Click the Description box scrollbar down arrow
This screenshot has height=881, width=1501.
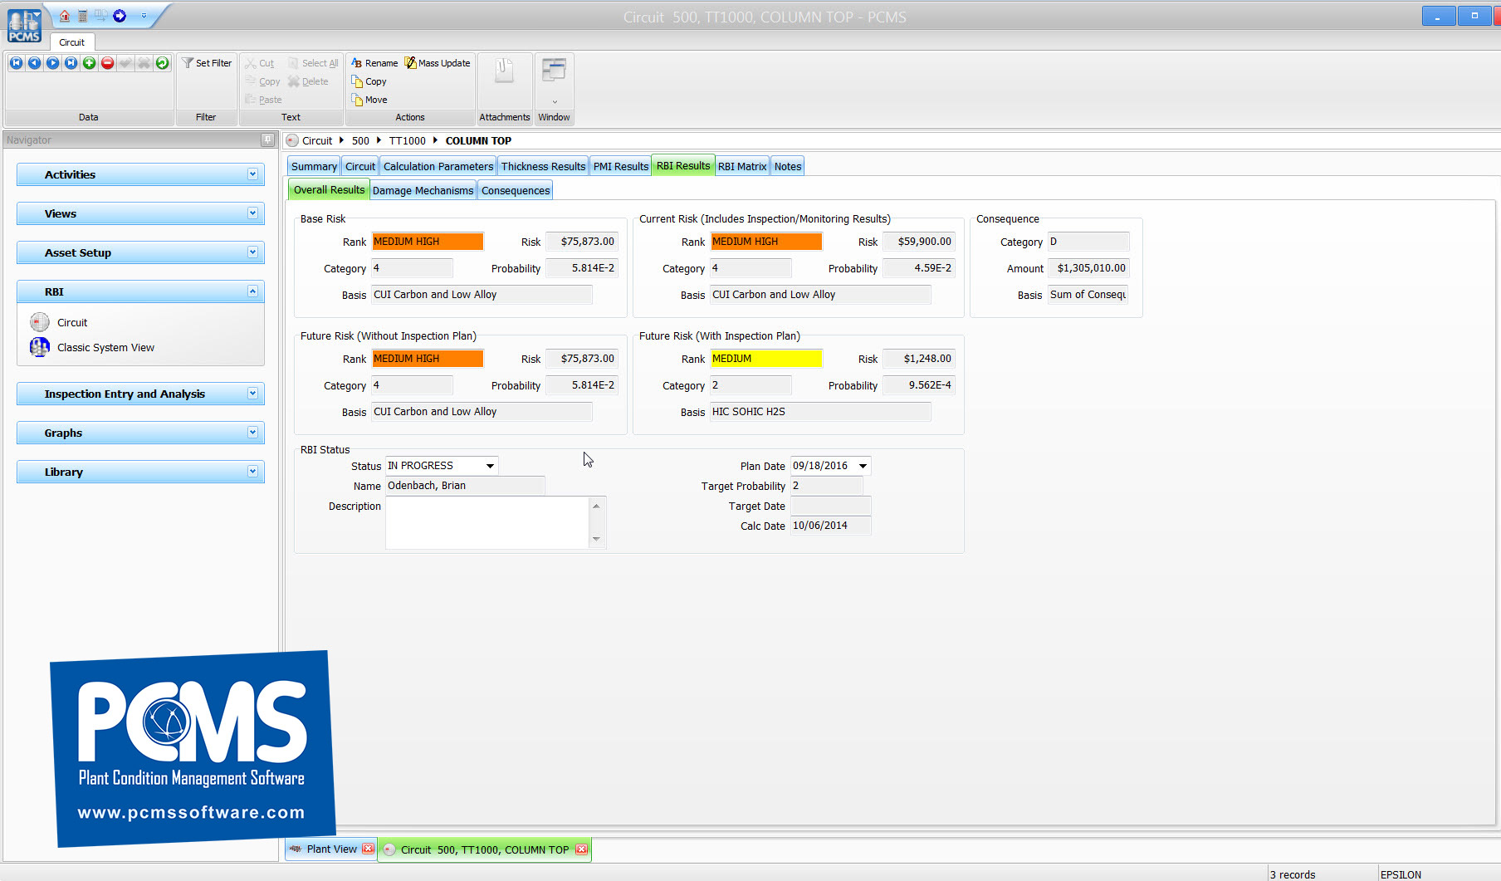pos(597,541)
